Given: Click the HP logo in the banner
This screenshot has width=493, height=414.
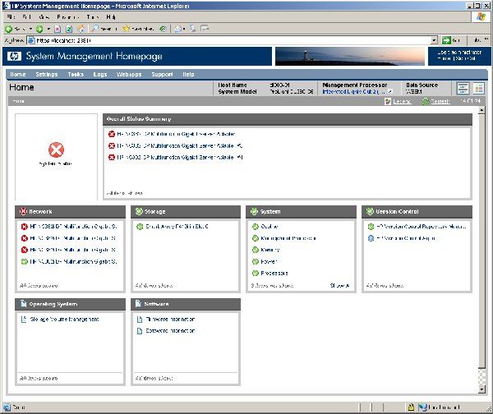Looking at the screenshot, I should point(14,57).
